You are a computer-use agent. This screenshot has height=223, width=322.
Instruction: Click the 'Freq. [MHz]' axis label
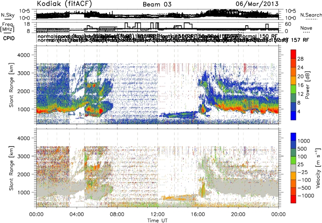click(x=7, y=27)
